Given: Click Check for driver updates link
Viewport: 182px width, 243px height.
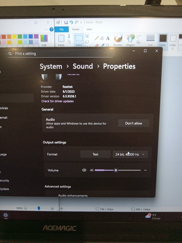Looking at the screenshot, I should click(58, 101).
